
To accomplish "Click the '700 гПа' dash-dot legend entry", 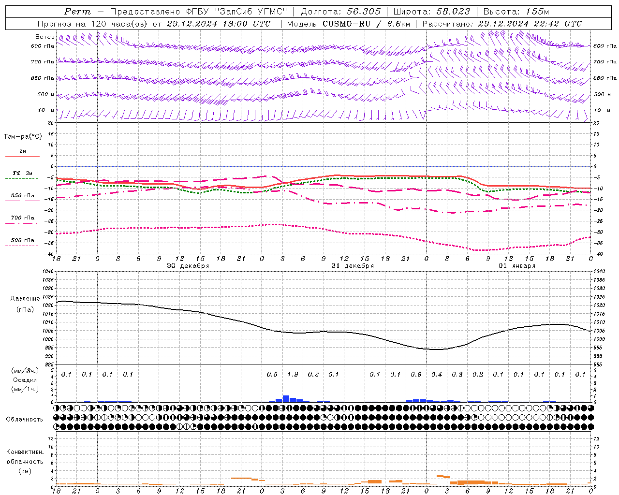I will (22, 218).
